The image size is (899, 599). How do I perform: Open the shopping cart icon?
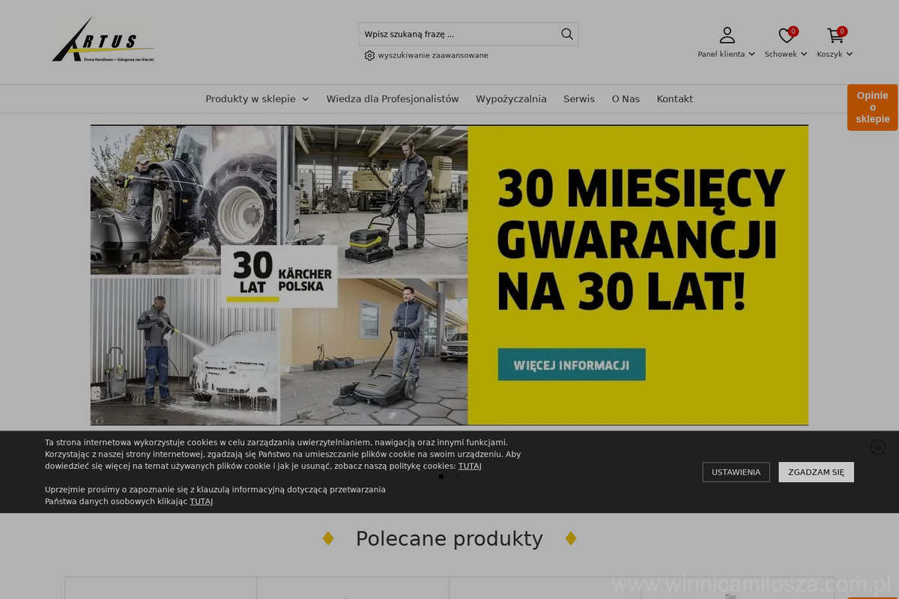835,35
